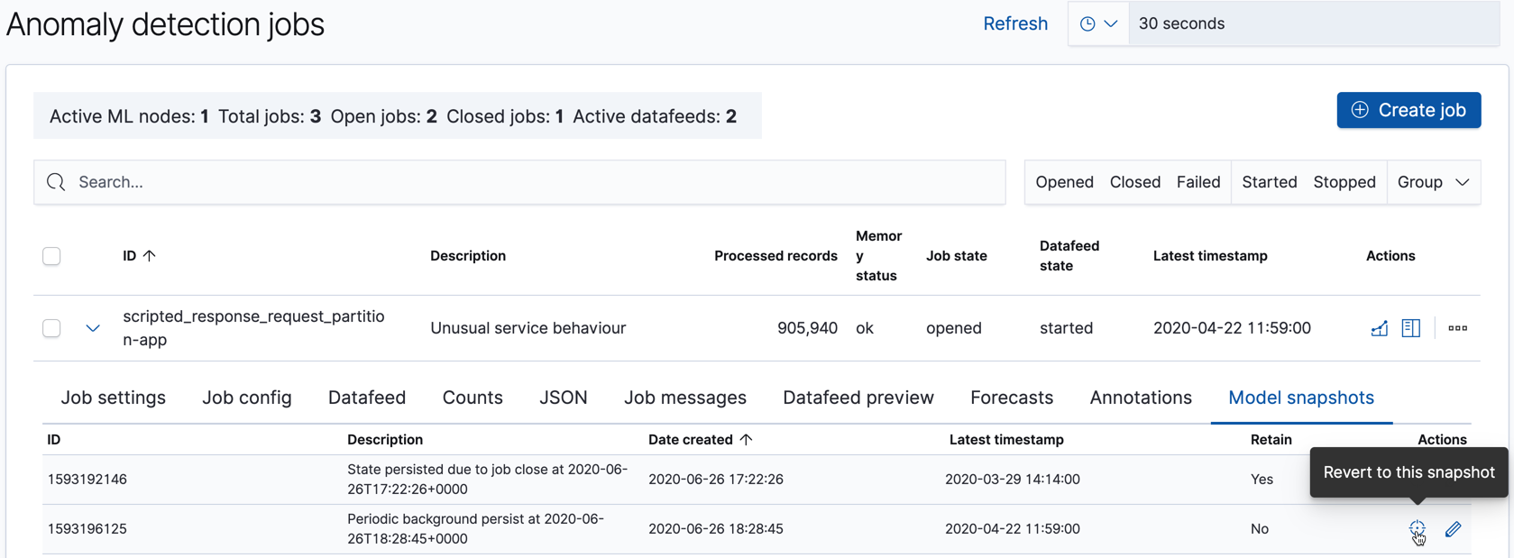
Task: Click the Refresh link
Action: pos(1015,24)
